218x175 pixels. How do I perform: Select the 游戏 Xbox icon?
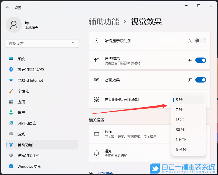click(11, 134)
